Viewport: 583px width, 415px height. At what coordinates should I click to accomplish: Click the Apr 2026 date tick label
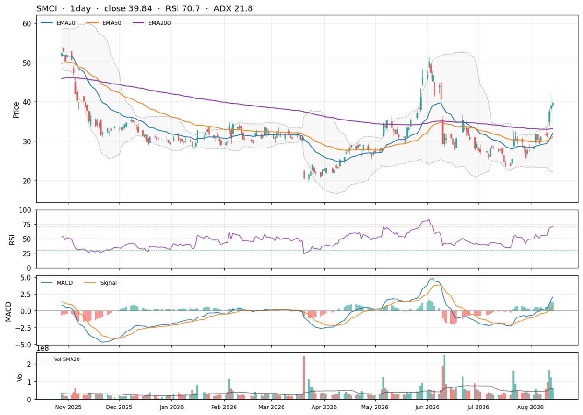(x=324, y=407)
